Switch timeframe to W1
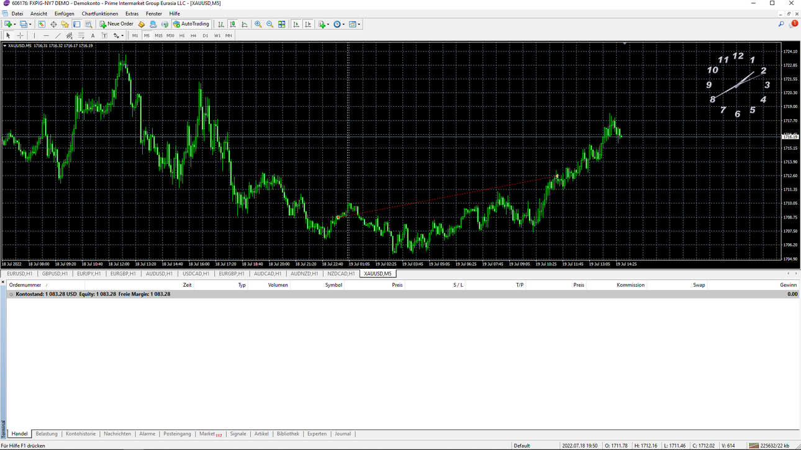 217,35
